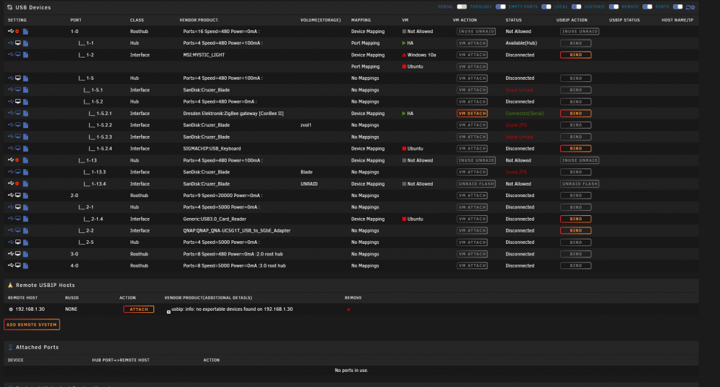Viewport: 720px width, 387px height.
Task: Click the monitor icon in the 2-1 hub row
Action: click(18, 206)
